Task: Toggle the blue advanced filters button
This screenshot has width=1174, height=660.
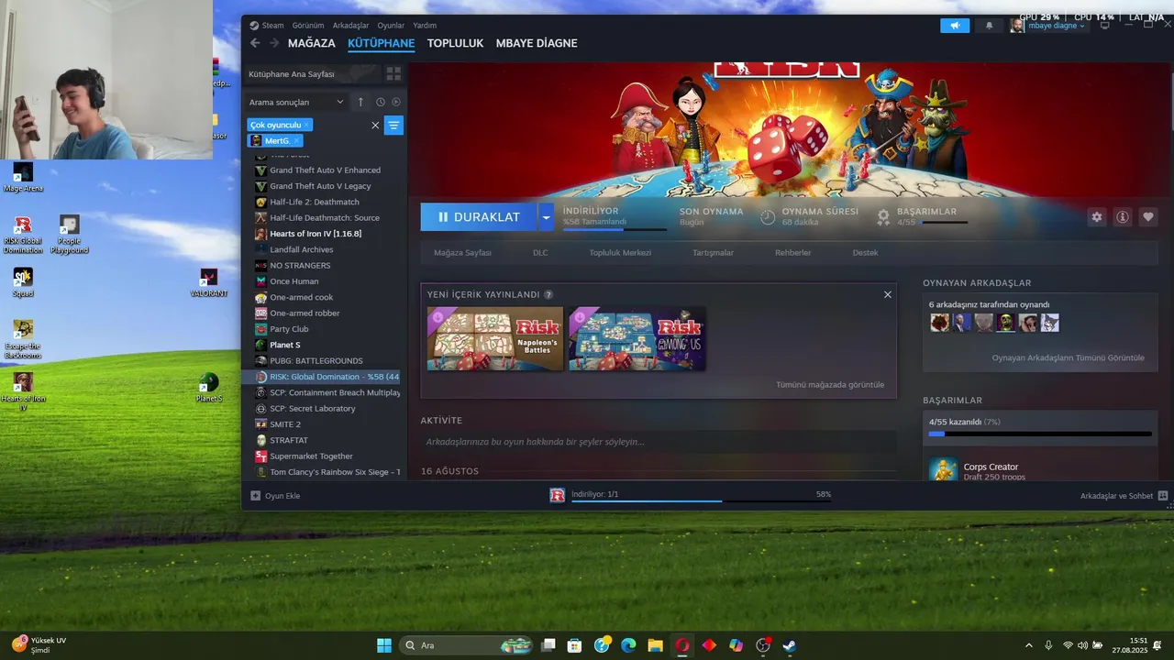Action: [393, 126]
